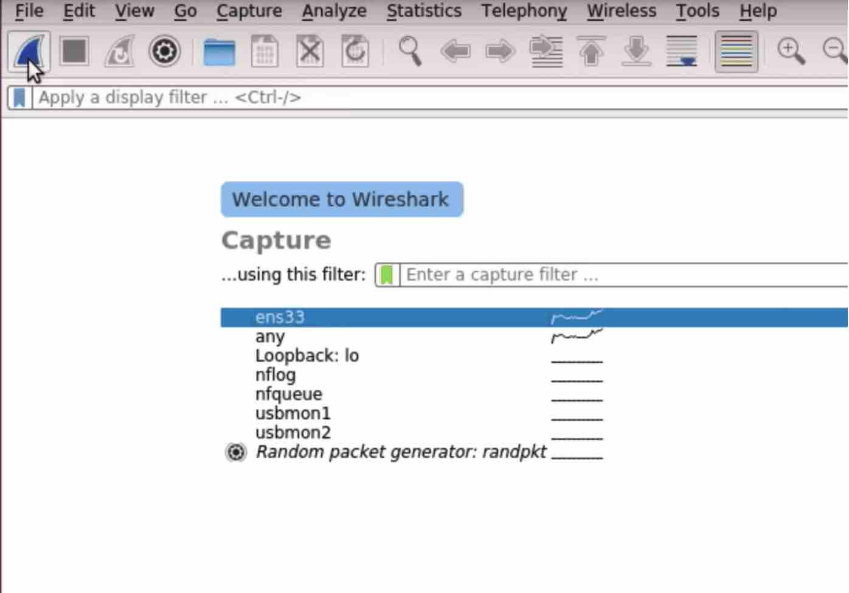The width and height of the screenshot is (849, 593).
Task: Toggle packet list colorization
Action: click(x=736, y=51)
